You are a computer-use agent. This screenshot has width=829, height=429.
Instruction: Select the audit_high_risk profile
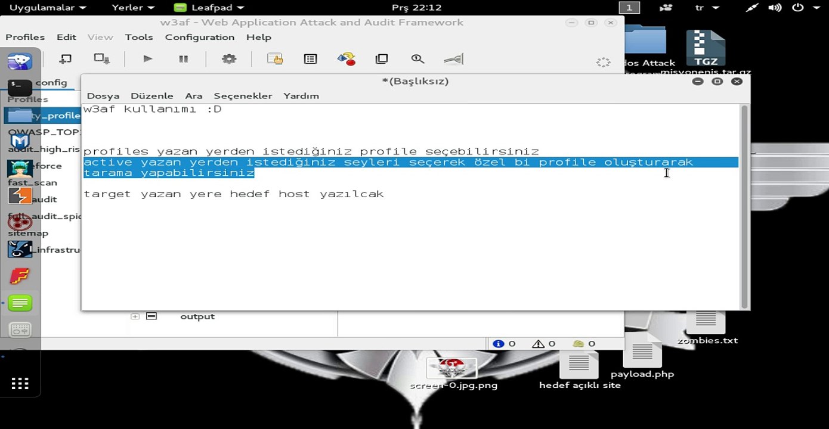pos(43,149)
